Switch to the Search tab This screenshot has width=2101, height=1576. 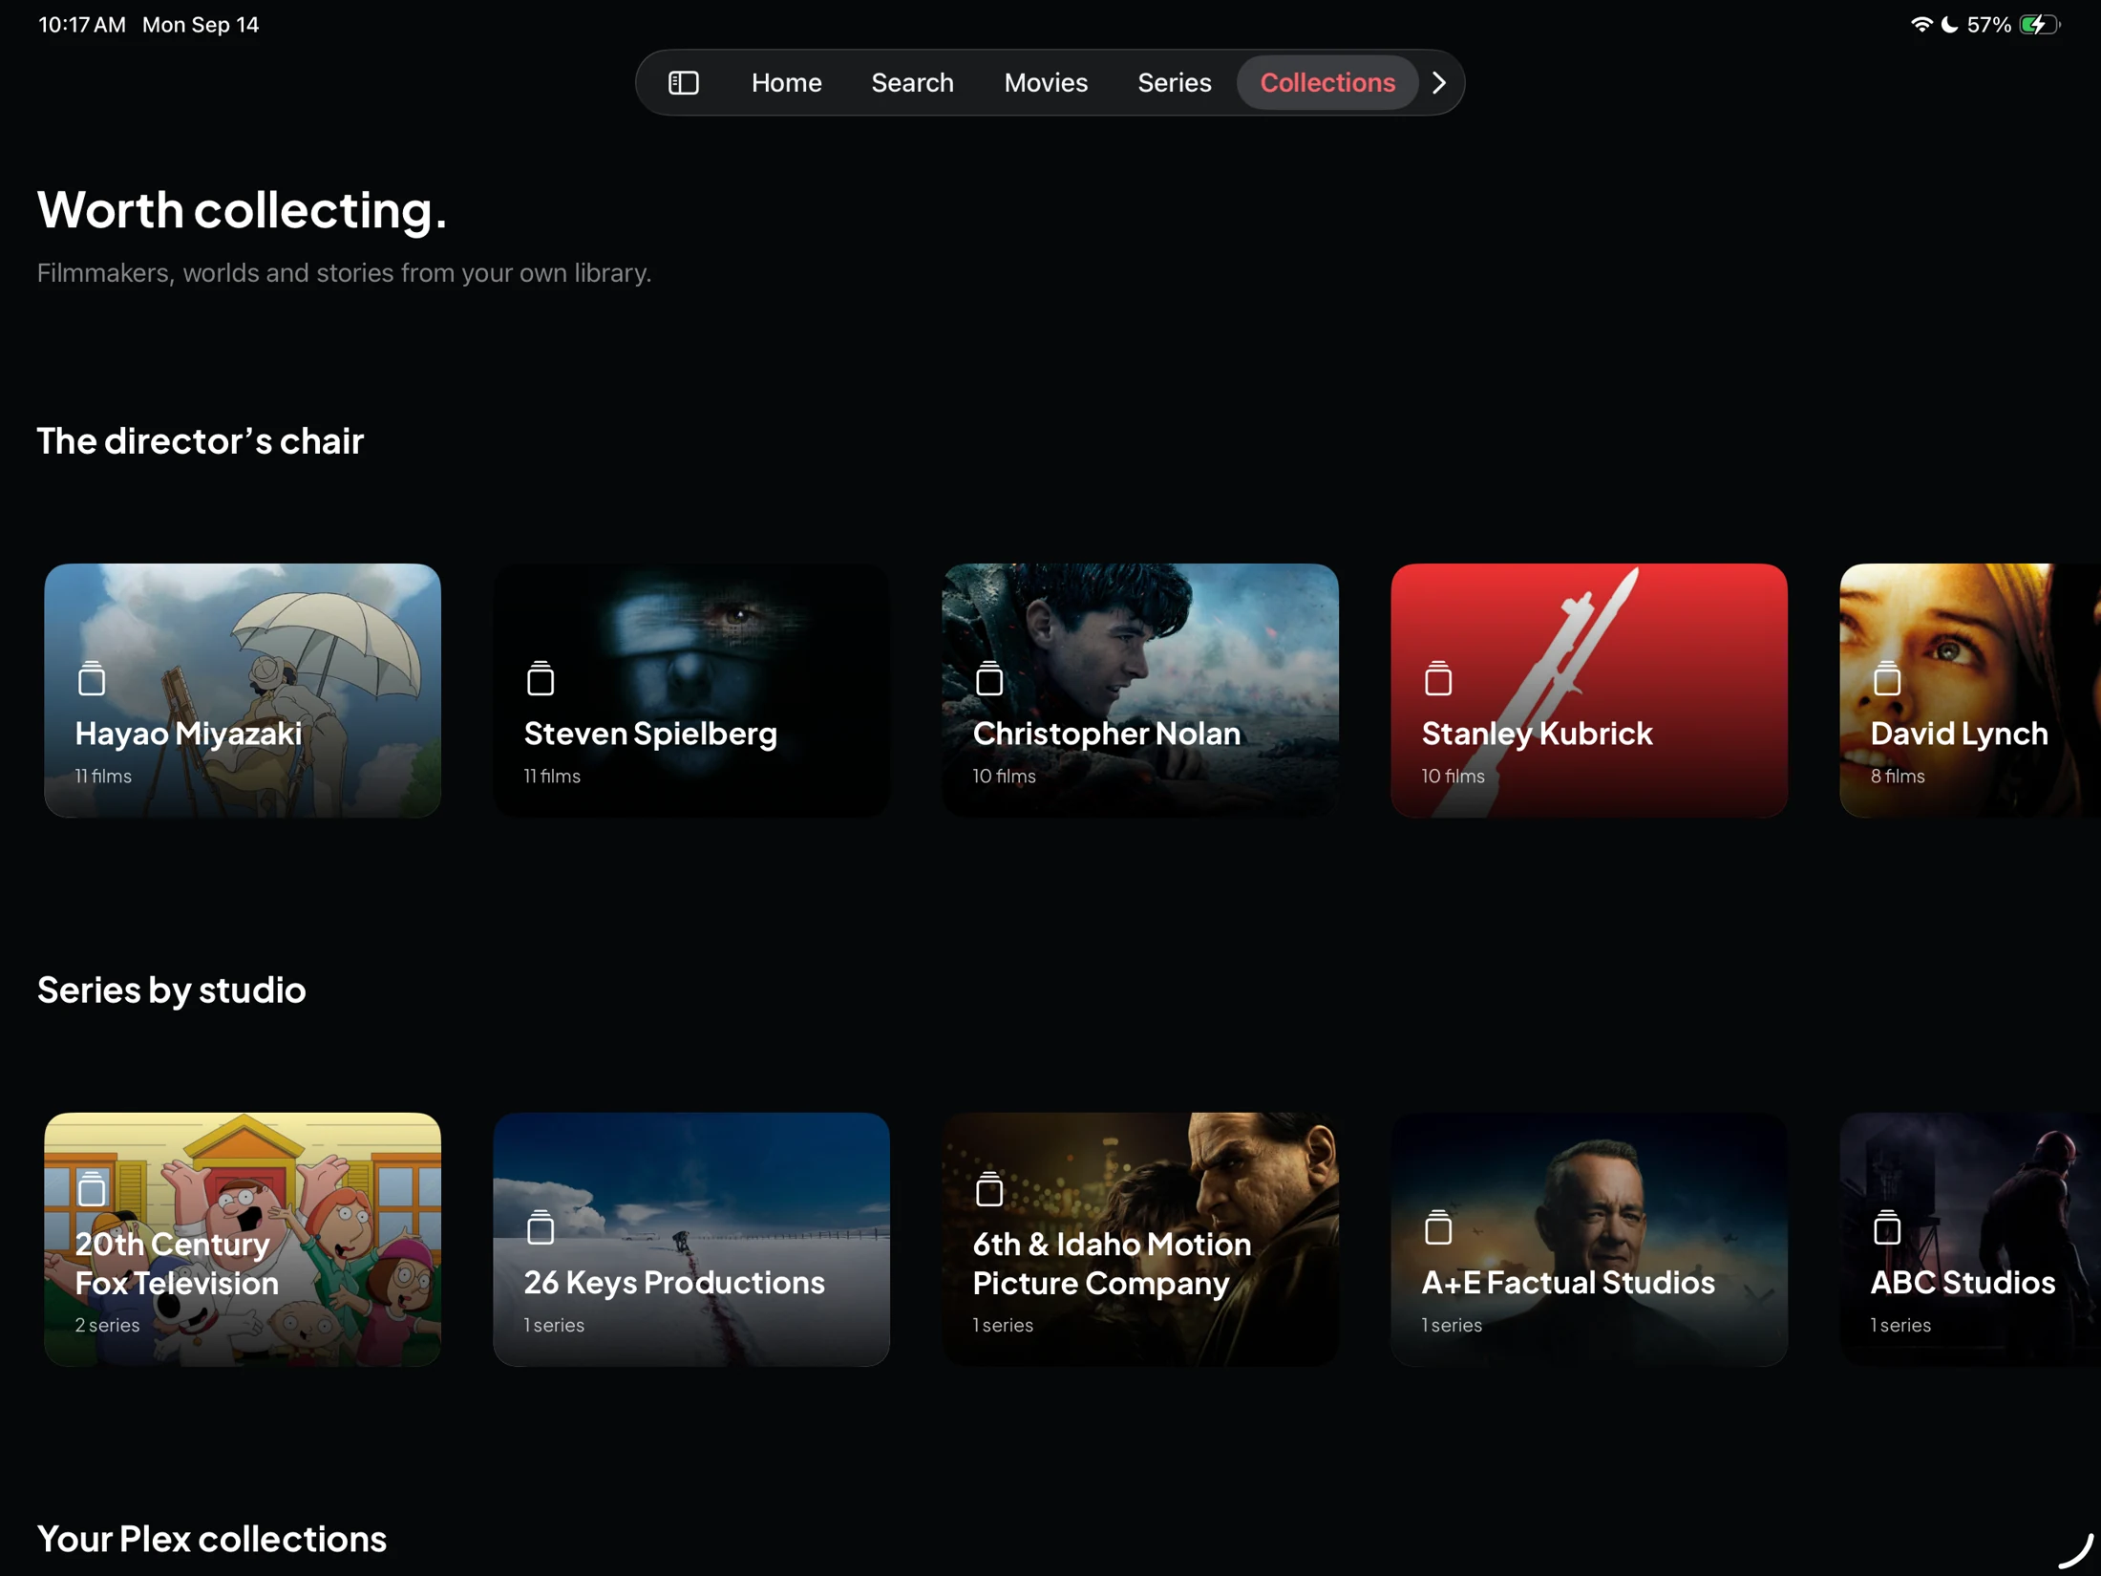pyautogui.click(x=912, y=83)
